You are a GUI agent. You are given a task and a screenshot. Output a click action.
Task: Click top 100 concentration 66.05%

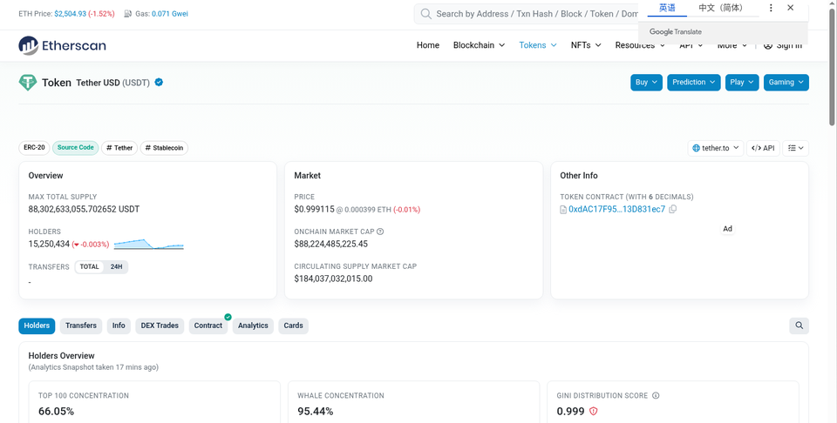pyautogui.click(x=56, y=412)
